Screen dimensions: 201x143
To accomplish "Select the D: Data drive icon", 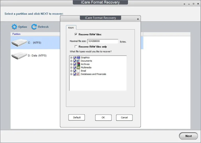I will [x=19, y=56].
